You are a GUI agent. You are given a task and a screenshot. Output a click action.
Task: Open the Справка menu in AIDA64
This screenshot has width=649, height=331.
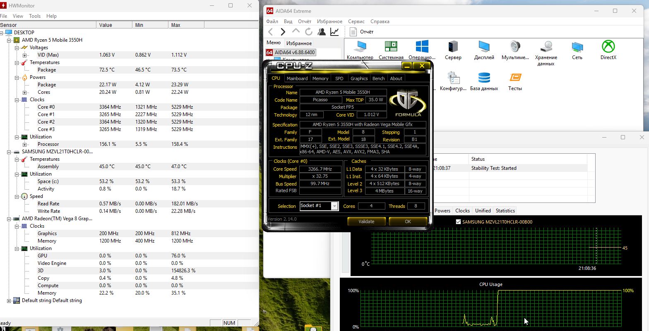380,21
